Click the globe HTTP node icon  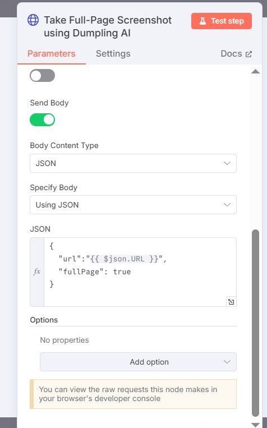pyautogui.click(x=33, y=20)
